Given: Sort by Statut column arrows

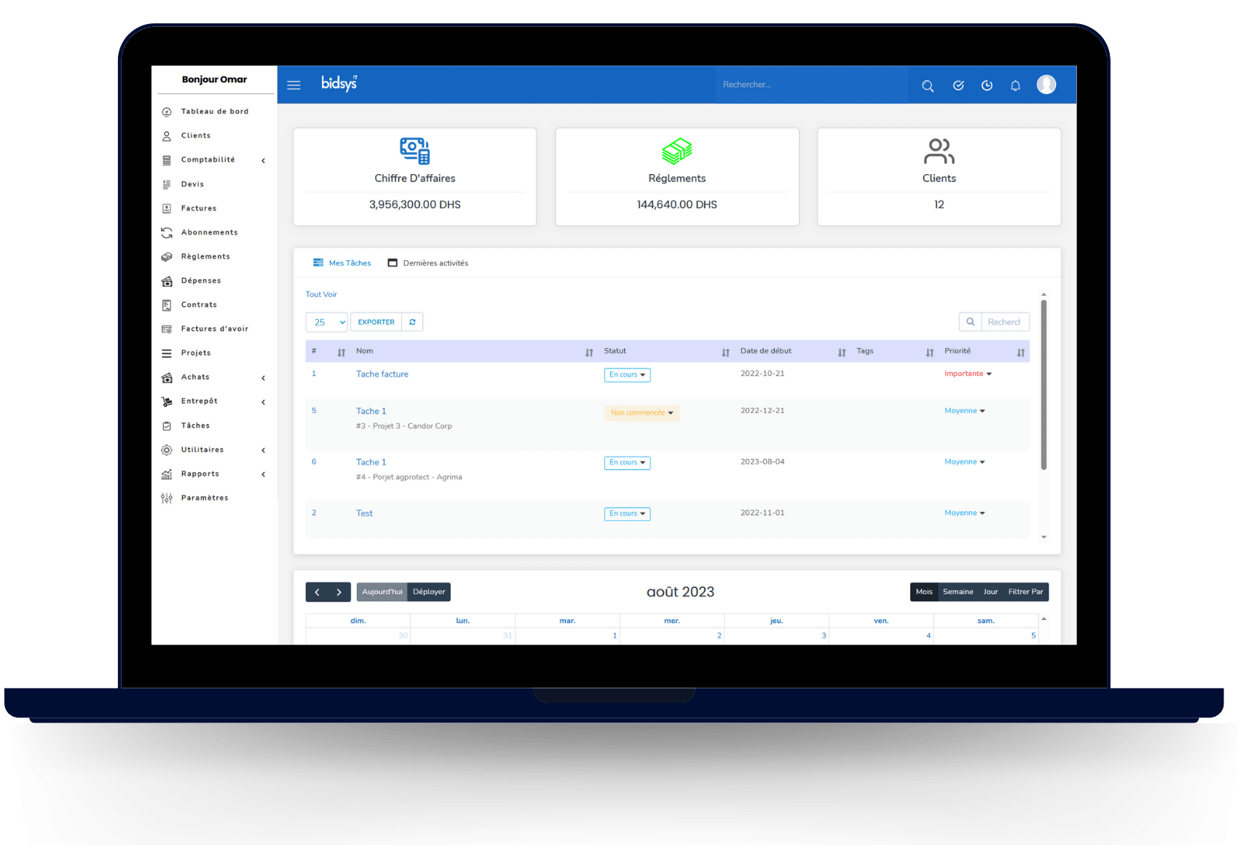Looking at the screenshot, I should pyautogui.click(x=725, y=353).
